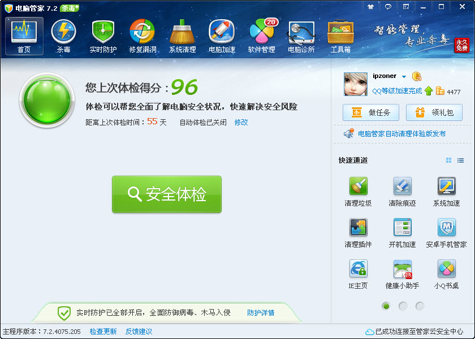Open the 工具箱 toolbox
The width and height of the screenshot is (475, 339).
pos(340,36)
